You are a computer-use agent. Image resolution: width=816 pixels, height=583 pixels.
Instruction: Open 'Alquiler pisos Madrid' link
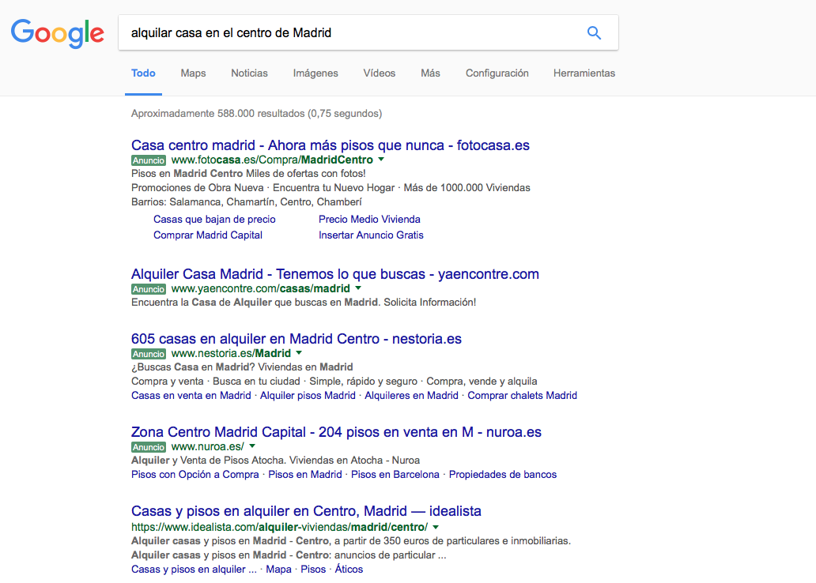coord(308,395)
